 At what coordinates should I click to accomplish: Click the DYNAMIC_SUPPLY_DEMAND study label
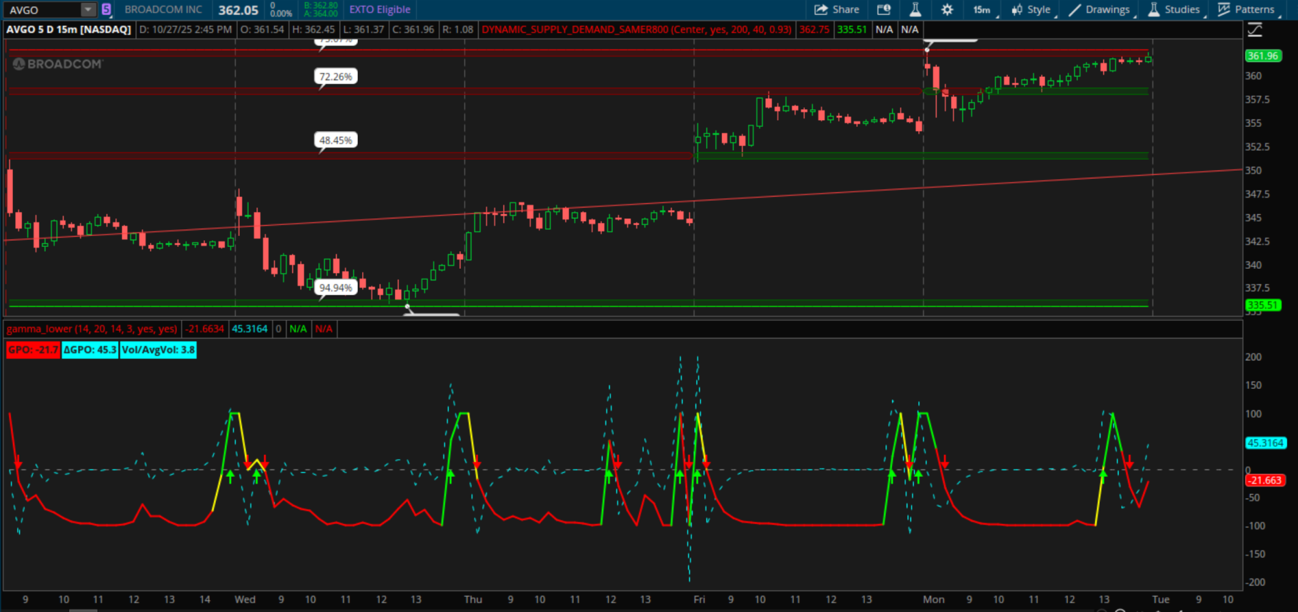tap(636, 29)
